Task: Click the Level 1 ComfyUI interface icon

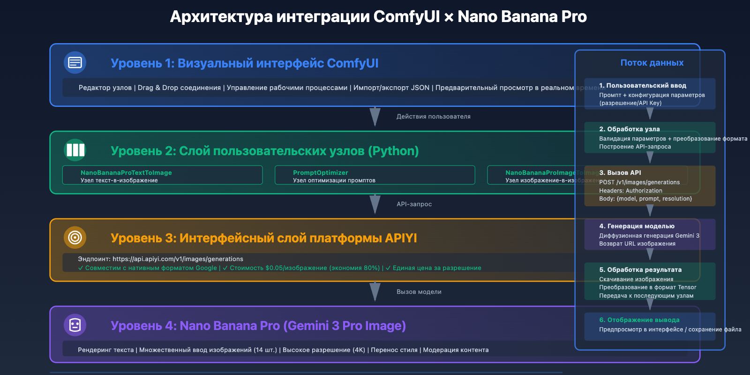Action: (75, 62)
